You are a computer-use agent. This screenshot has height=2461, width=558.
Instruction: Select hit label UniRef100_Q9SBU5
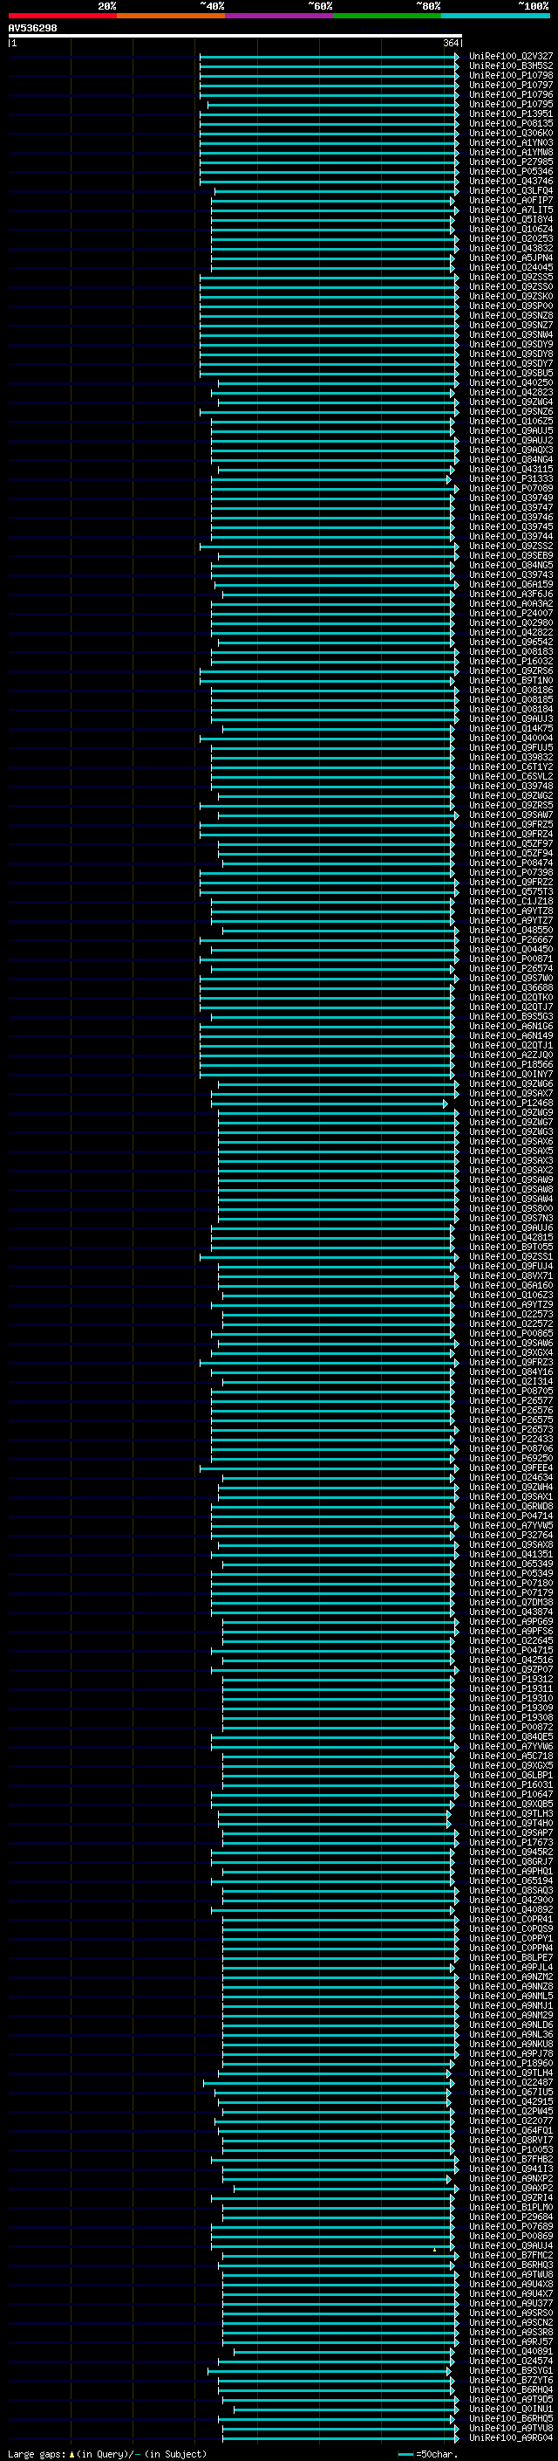pyautogui.click(x=511, y=374)
